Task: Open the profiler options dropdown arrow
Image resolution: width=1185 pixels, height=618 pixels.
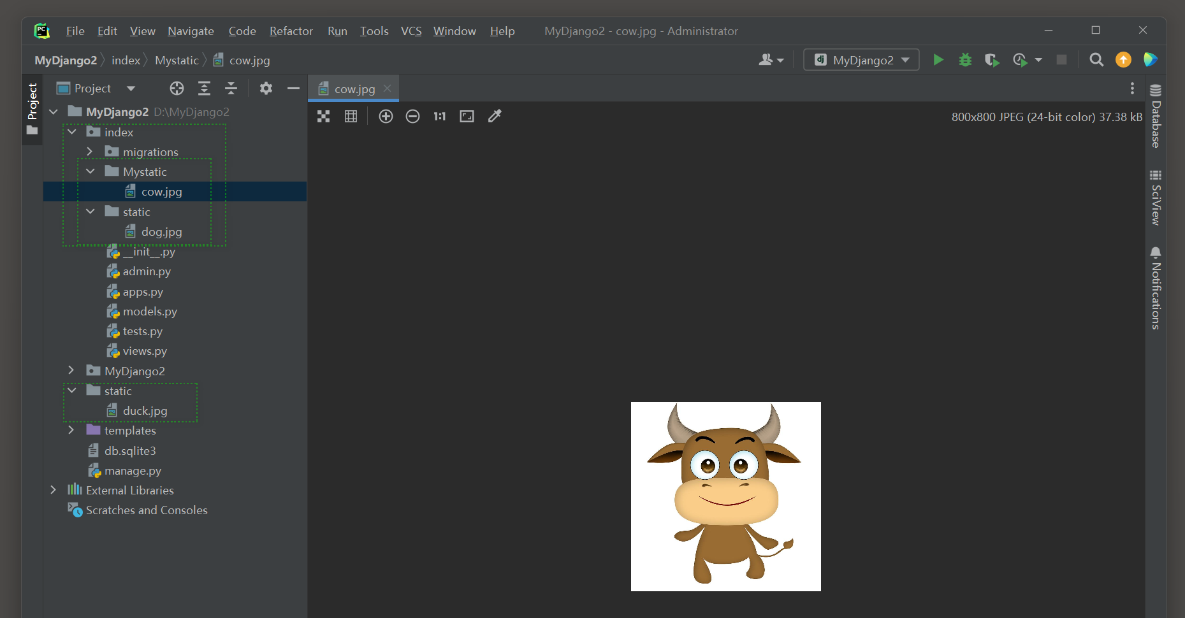Action: [x=1038, y=60]
